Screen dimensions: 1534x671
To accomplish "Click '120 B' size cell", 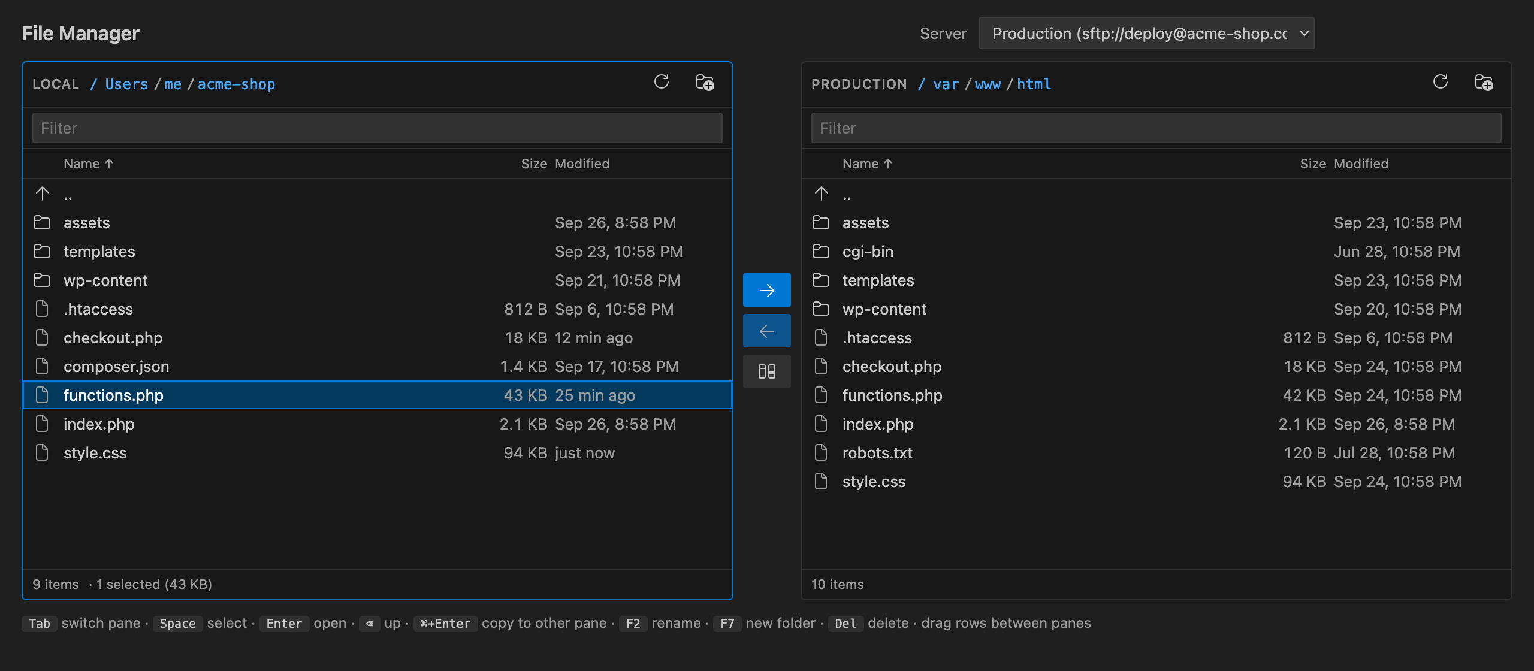I will point(1304,453).
